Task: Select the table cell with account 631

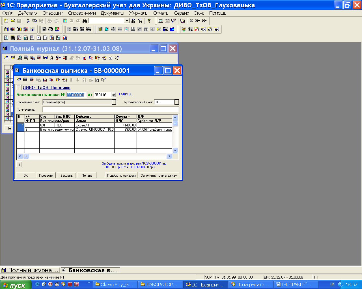Action: point(47,125)
